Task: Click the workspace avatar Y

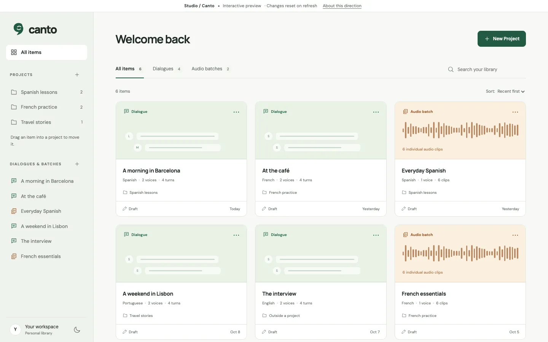Action: pos(15,329)
